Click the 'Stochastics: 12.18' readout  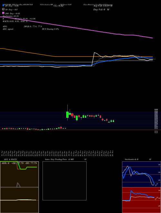11,16
